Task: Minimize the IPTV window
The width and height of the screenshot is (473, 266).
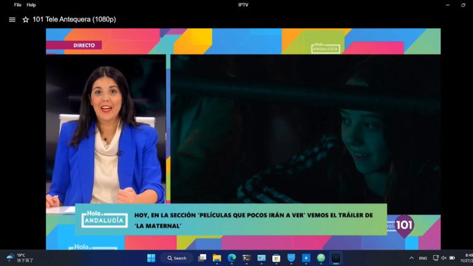Action: point(447,5)
